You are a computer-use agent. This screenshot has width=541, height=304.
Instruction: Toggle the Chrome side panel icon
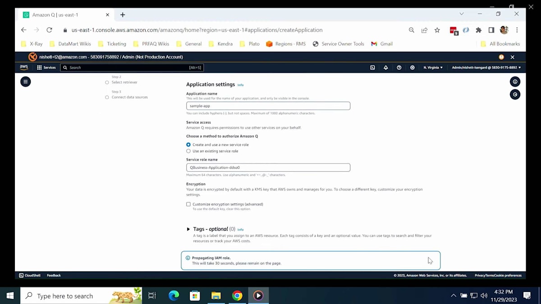491,30
